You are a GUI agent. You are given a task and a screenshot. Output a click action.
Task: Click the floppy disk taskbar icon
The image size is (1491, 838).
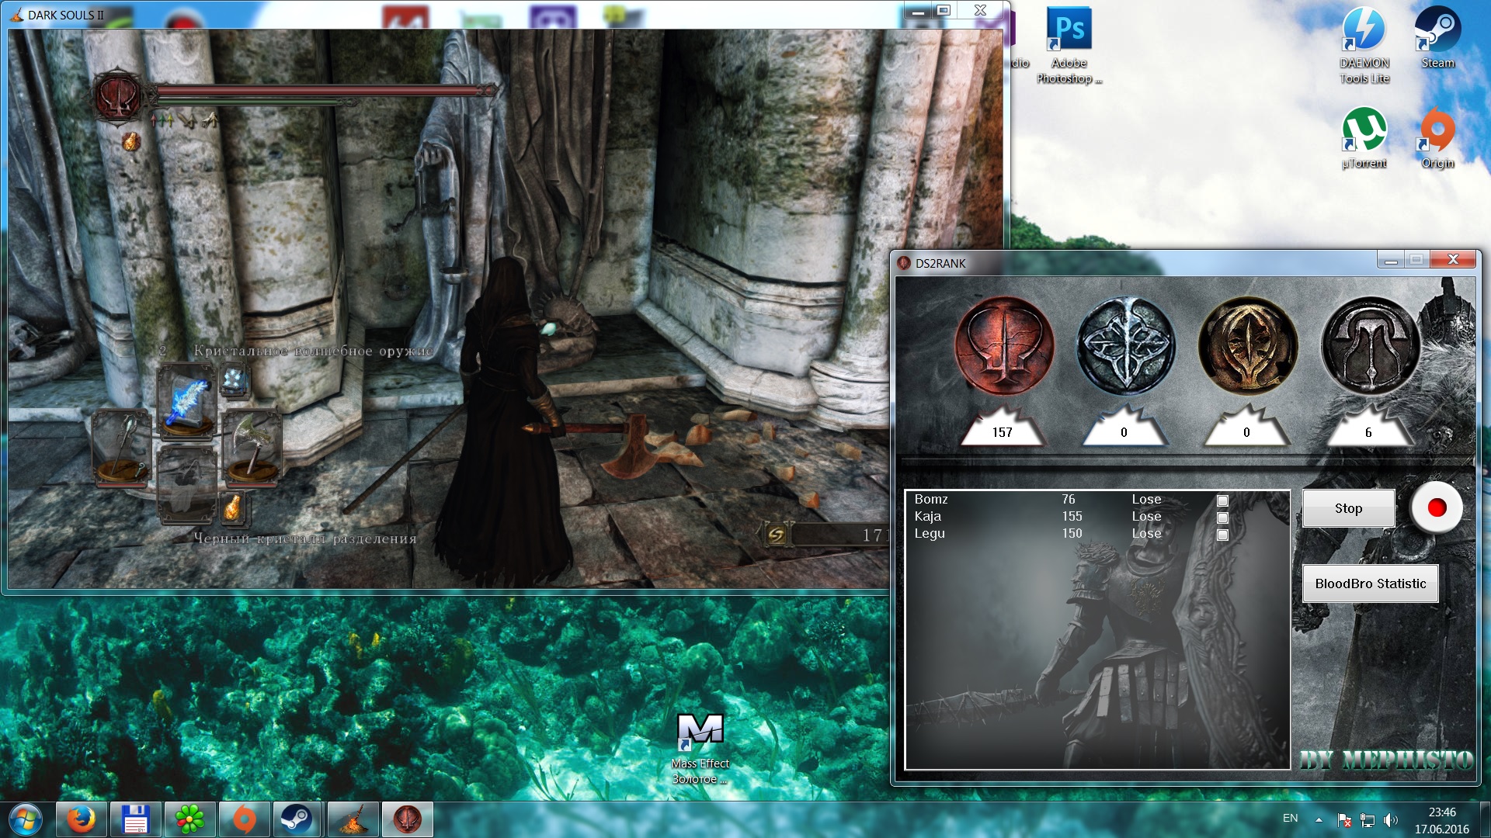pyautogui.click(x=135, y=819)
